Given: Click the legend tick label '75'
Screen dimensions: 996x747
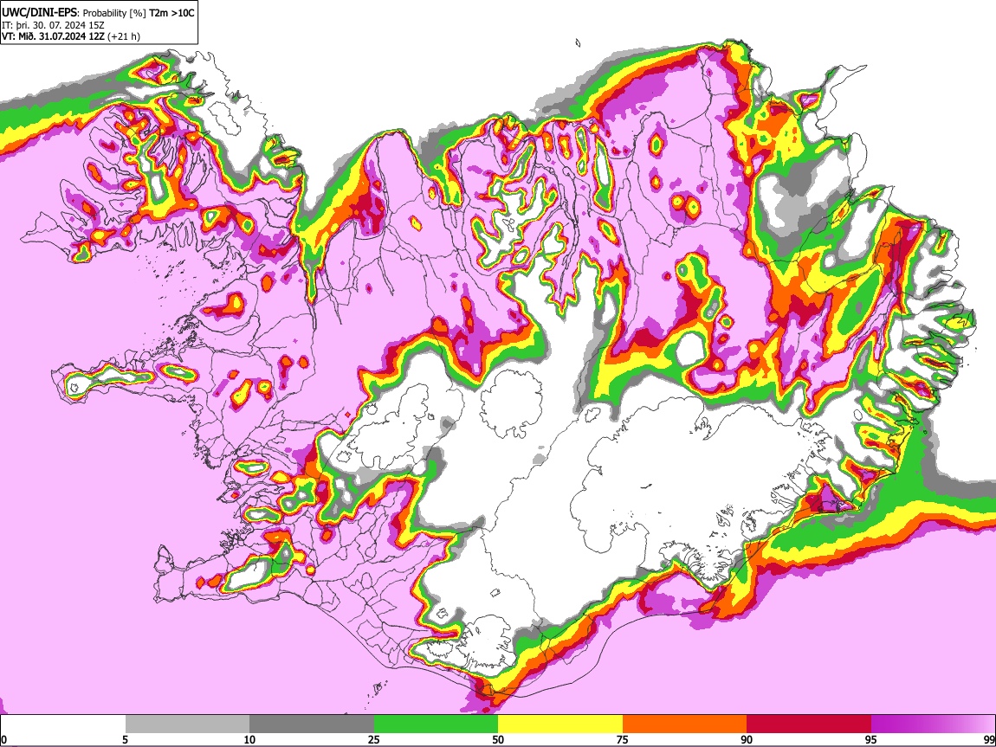Looking at the screenshot, I should [623, 739].
